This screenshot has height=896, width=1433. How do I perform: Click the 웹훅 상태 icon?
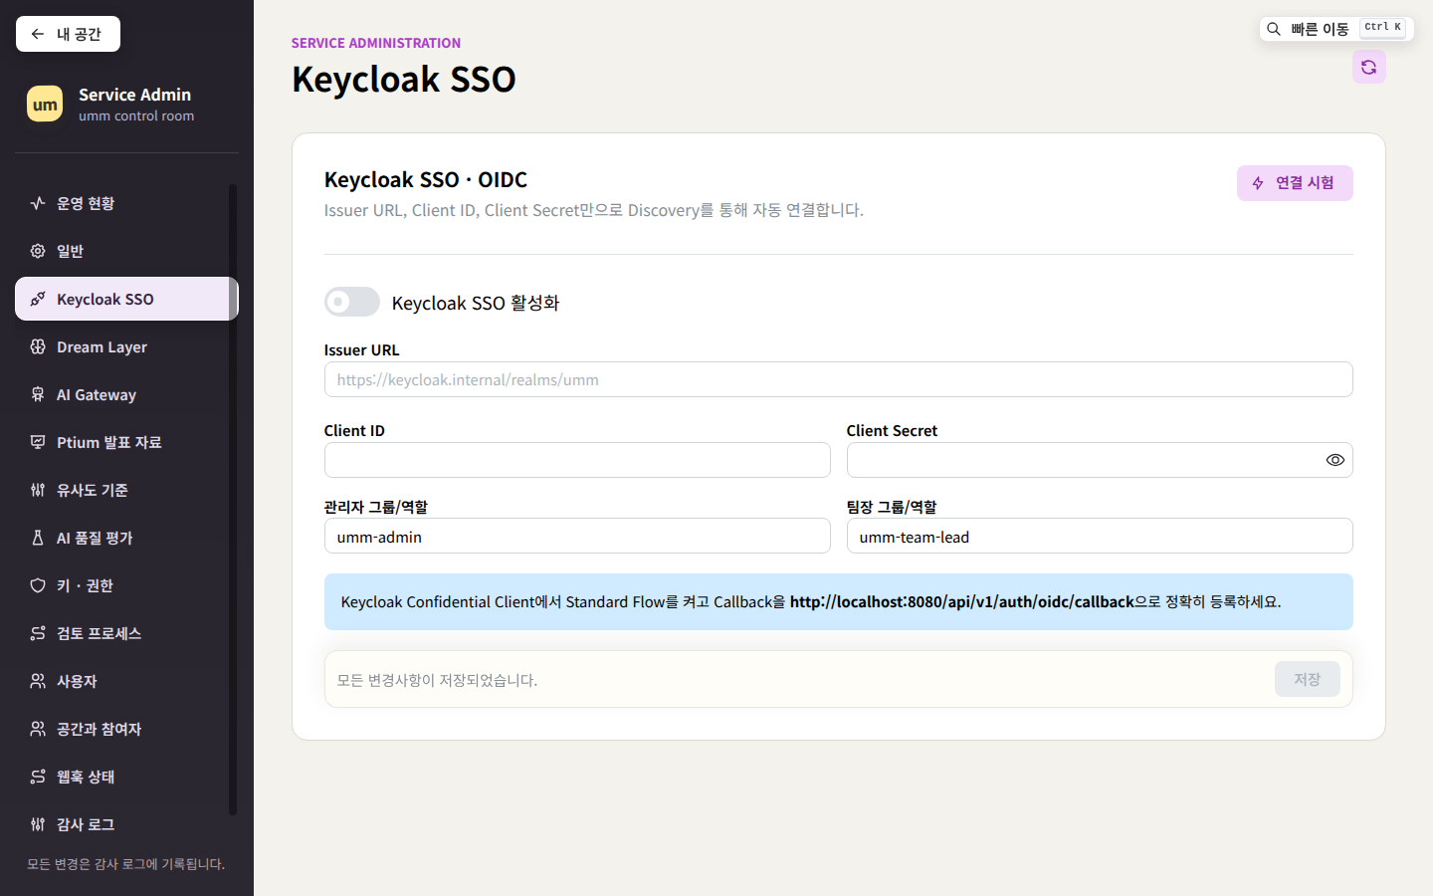click(38, 777)
